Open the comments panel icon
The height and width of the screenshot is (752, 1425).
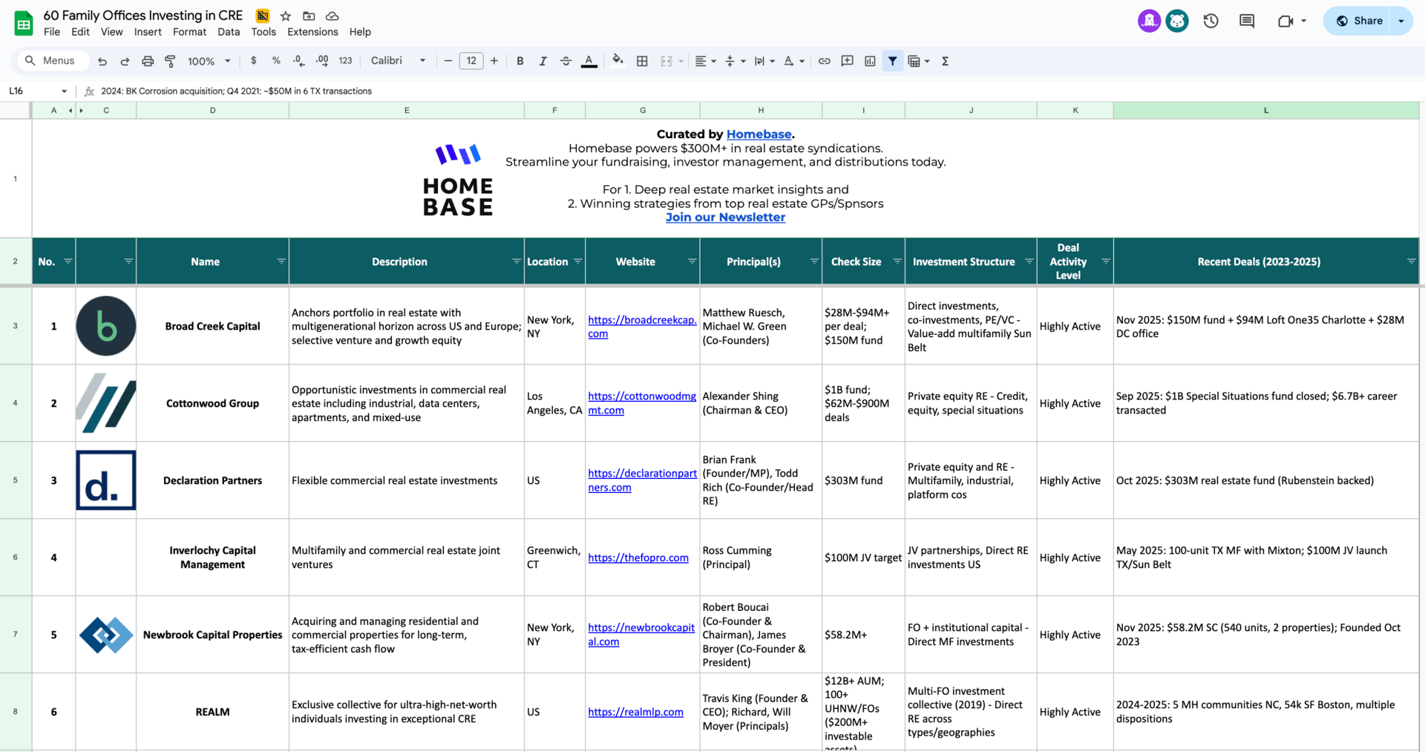tap(1246, 21)
